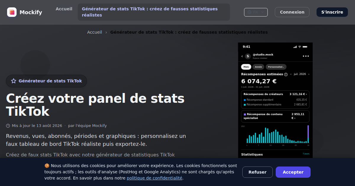Click the 2 685,81 € supplementary reward value
The width and height of the screenshot is (355, 186).
click(300, 105)
